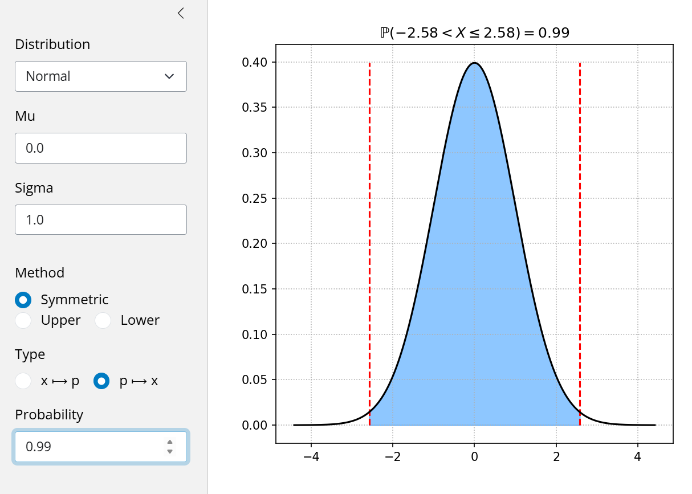The image size is (692, 494).
Task: Click into the Mu input field
Action: coord(101,148)
